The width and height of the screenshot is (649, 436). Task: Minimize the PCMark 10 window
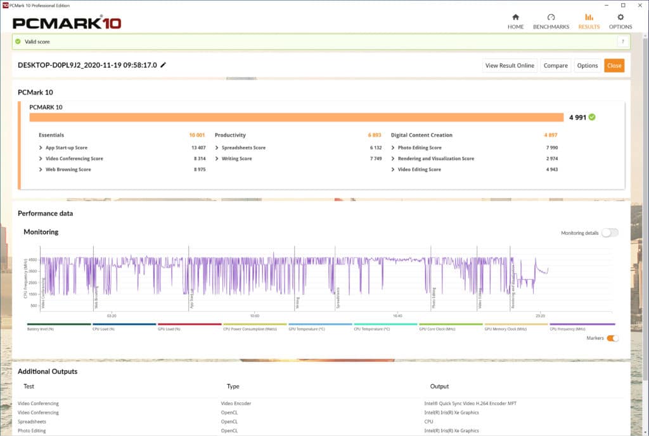click(x=607, y=5)
